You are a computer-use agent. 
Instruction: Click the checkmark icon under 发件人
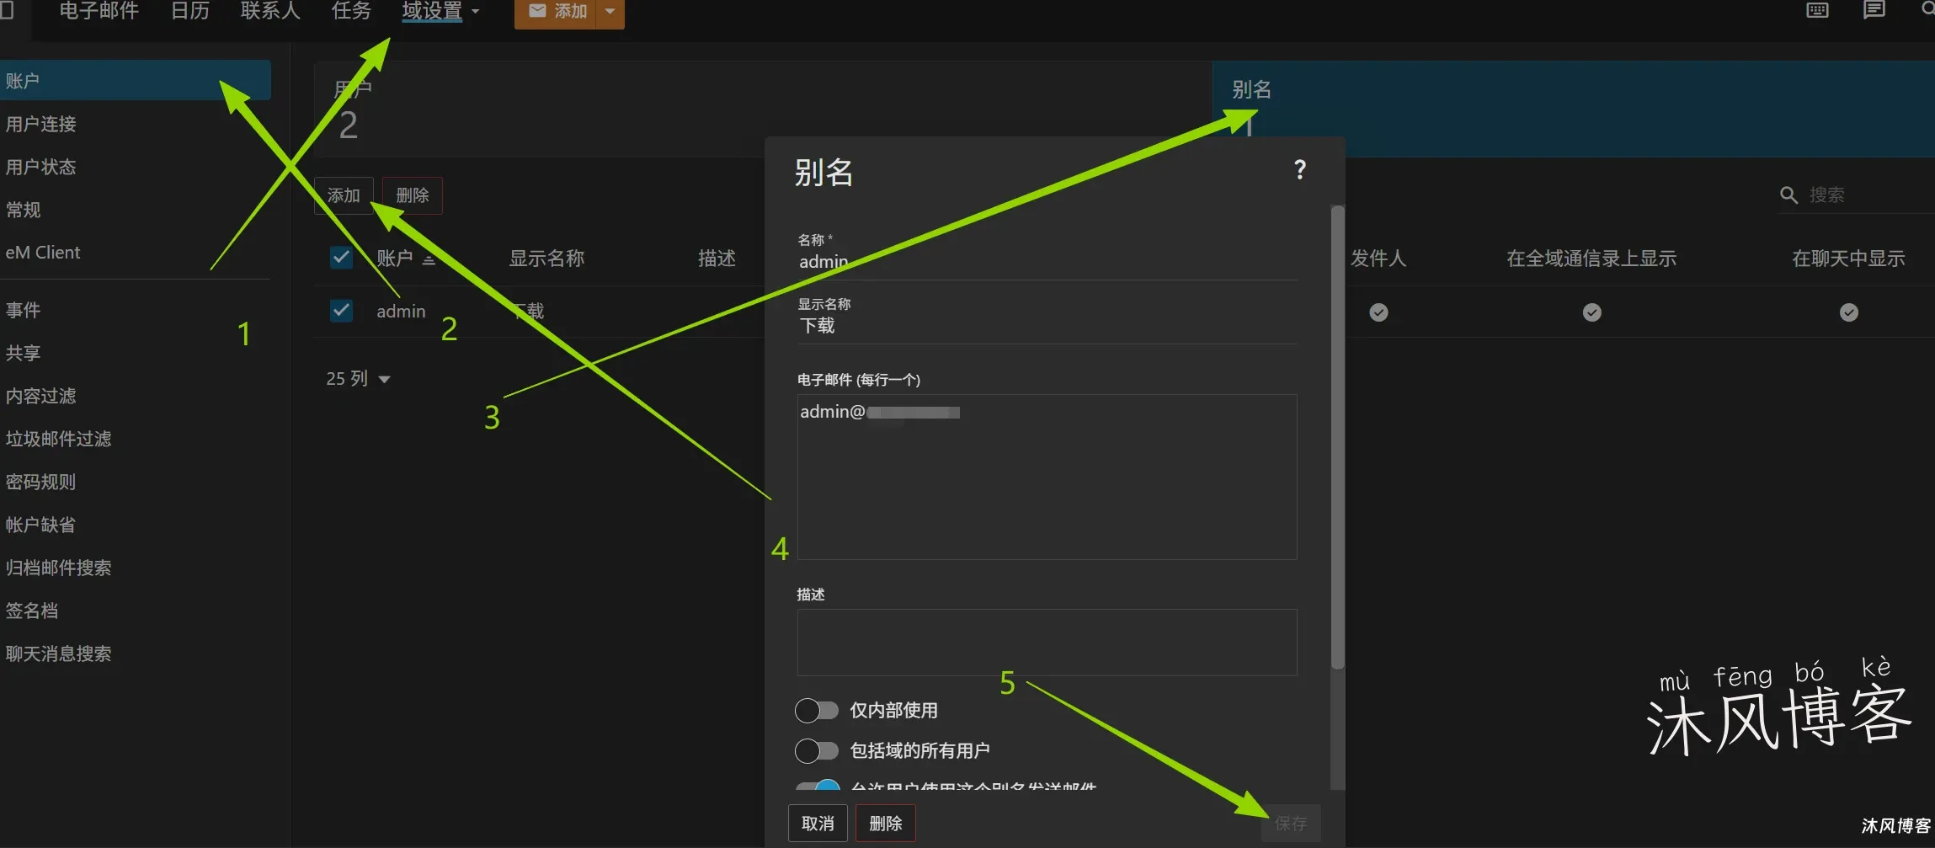pos(1378,312)
